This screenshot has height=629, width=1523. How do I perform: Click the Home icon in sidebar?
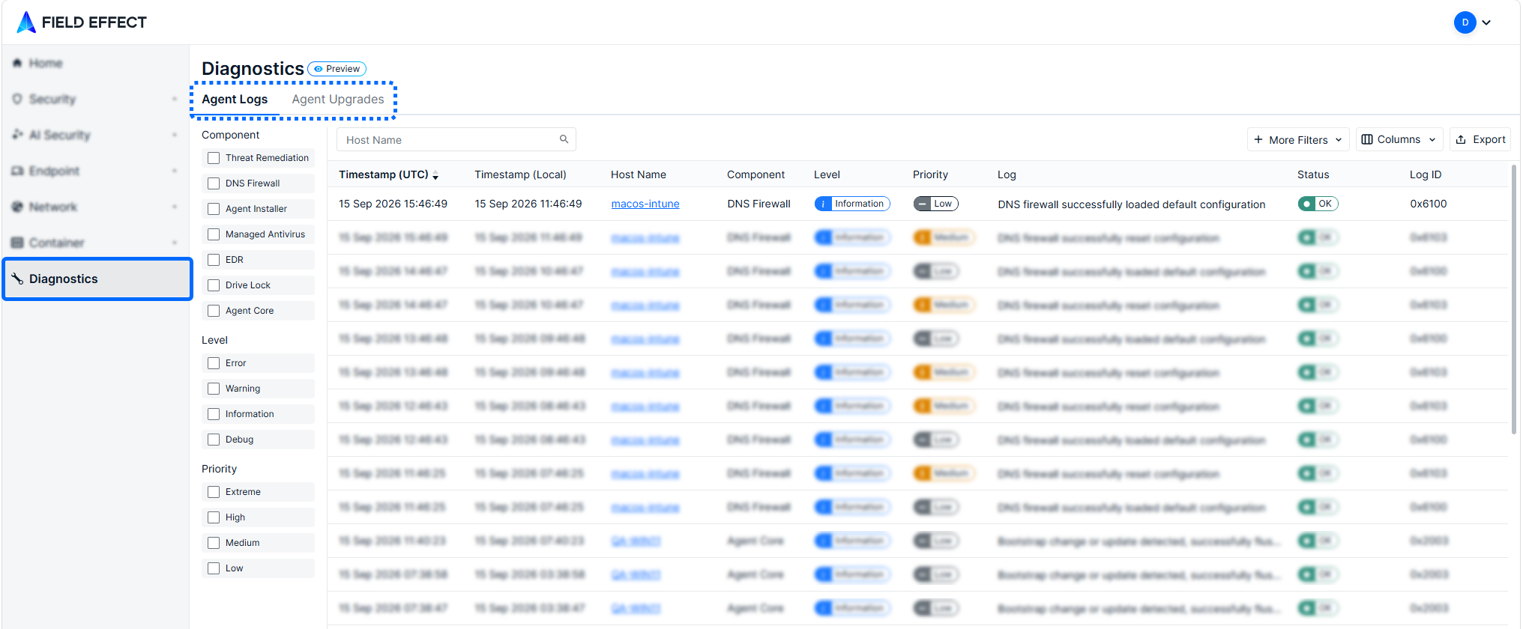coord(17,63)
